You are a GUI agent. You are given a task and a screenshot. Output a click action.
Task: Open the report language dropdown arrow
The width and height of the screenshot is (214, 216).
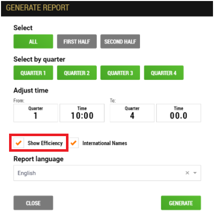pos(195,173)
